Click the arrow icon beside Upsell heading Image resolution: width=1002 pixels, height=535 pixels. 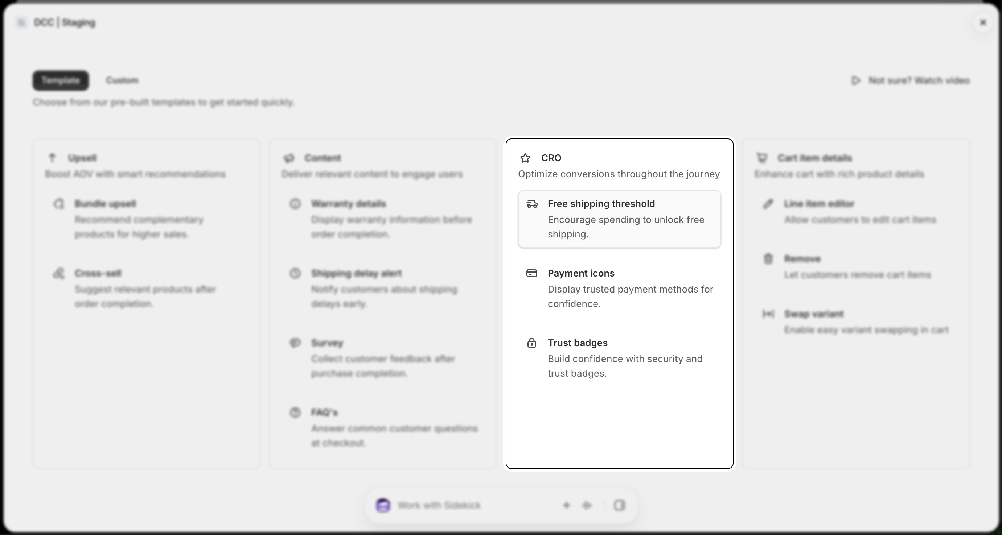[52, 158]
